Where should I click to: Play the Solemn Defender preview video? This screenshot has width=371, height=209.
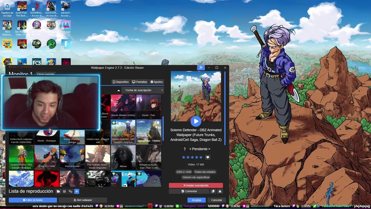point(196,121)
